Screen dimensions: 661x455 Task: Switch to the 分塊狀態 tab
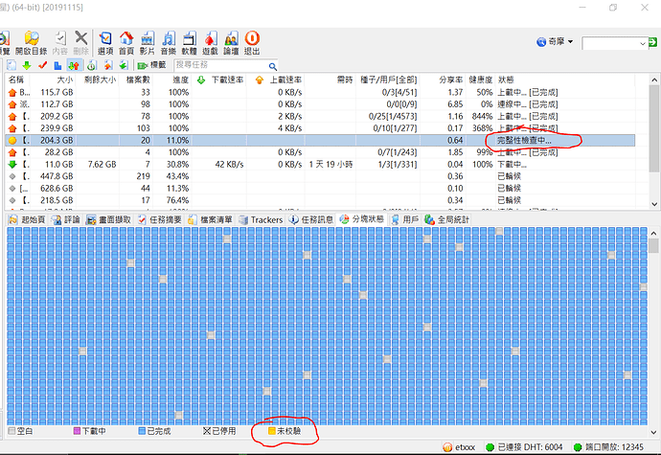pyautogui.click(x=362, y=219)
